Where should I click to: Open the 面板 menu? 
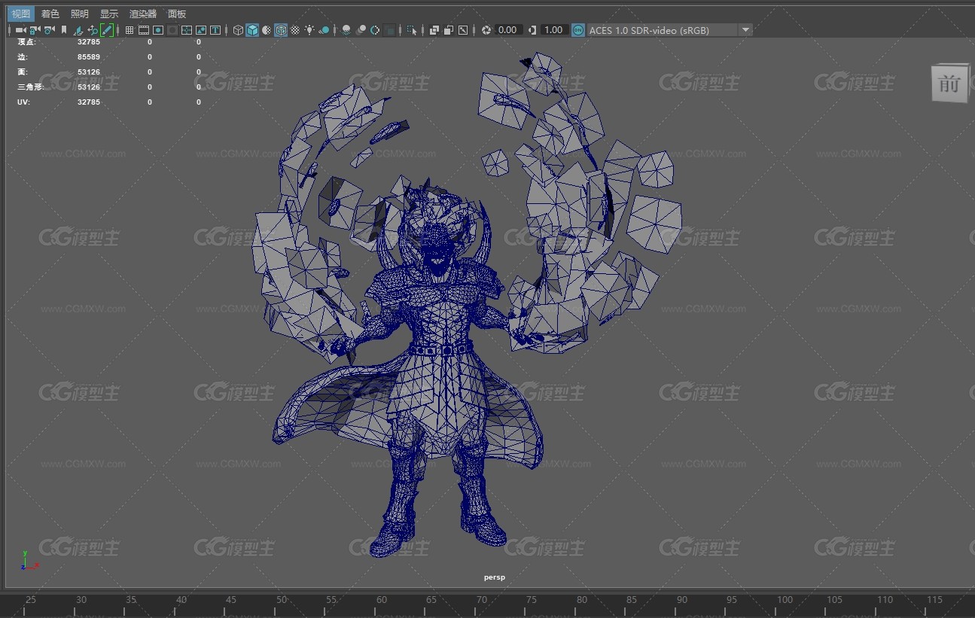(177, 14)
